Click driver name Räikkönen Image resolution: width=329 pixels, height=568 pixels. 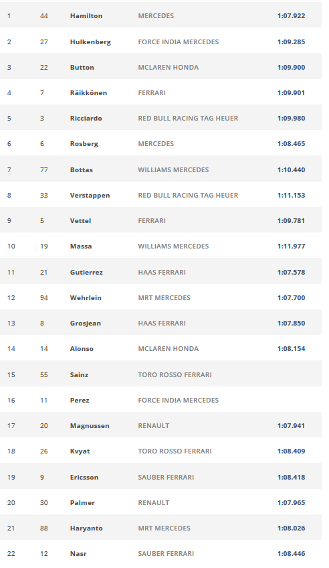click(88, 92)
